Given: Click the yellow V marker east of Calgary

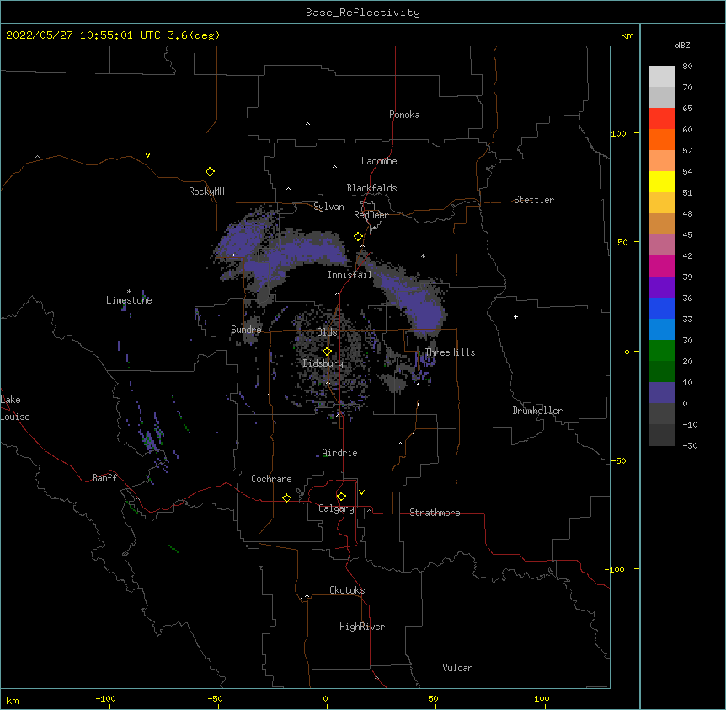Looking at the screenshot, I should (361, 492).
